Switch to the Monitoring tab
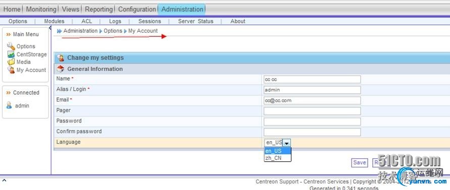Screen dimensions: 450x190 pos(41,9)
